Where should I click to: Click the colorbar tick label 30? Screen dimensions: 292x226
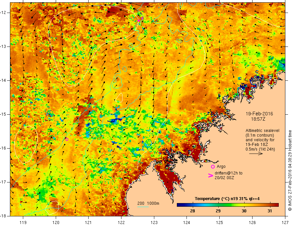click(244, 211)
